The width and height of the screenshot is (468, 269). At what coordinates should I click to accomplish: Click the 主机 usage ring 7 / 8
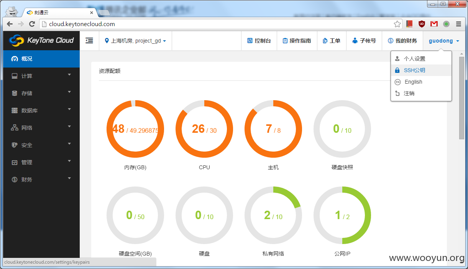pyautogui.click(x=273, y=129)
